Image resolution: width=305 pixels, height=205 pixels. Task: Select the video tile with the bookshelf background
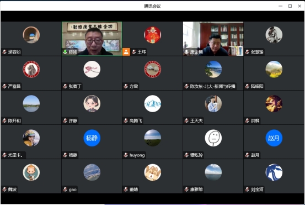click(x=213, y=39)
